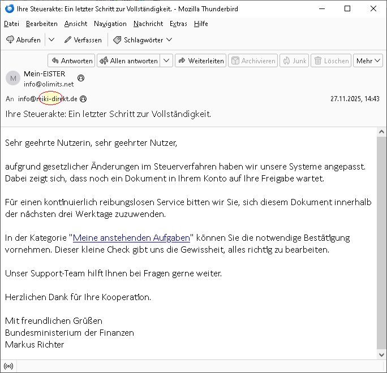Click the sender contact icon beside Mein-ElSTER
This screenshot has height=373, width=387.
tap(81, 78)
